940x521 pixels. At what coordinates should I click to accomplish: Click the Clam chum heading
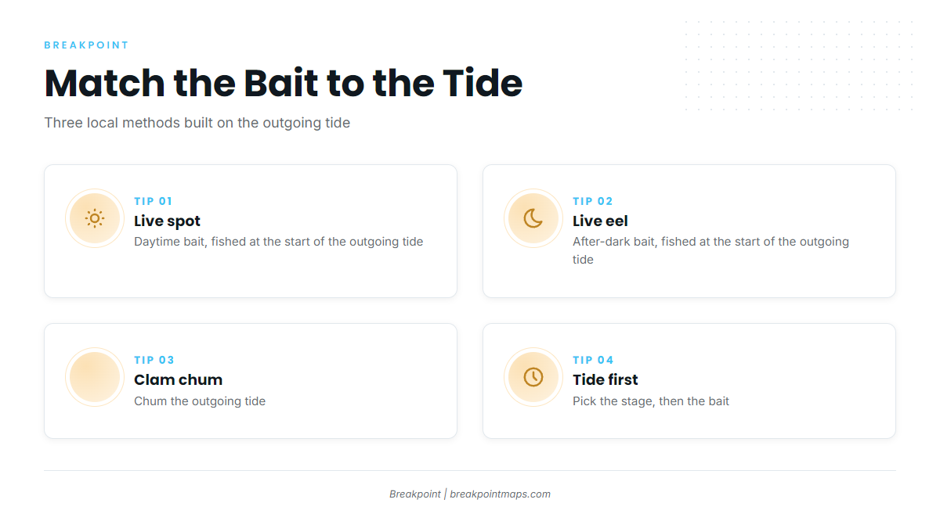point(179,379)
